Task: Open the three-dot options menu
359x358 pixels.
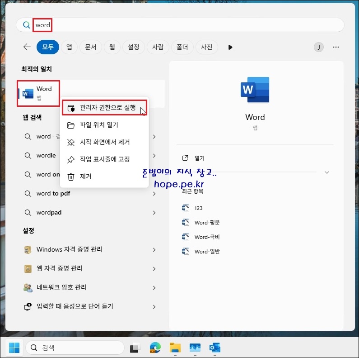Action: pyautogui.click(x=336, y=47)
